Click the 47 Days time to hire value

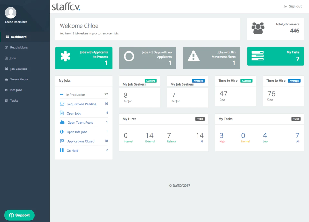pyautogui.click(x=223, y=94)
